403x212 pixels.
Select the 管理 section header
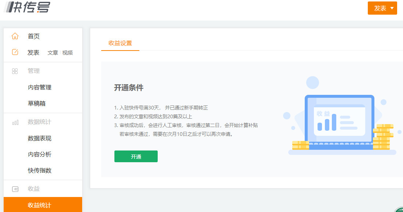tap(34, 71)
